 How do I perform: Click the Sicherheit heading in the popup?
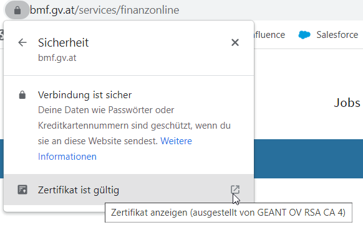(63, 42)
